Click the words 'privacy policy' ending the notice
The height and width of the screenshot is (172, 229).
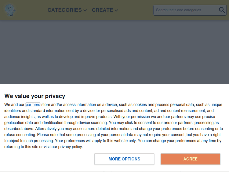(70, 147)
